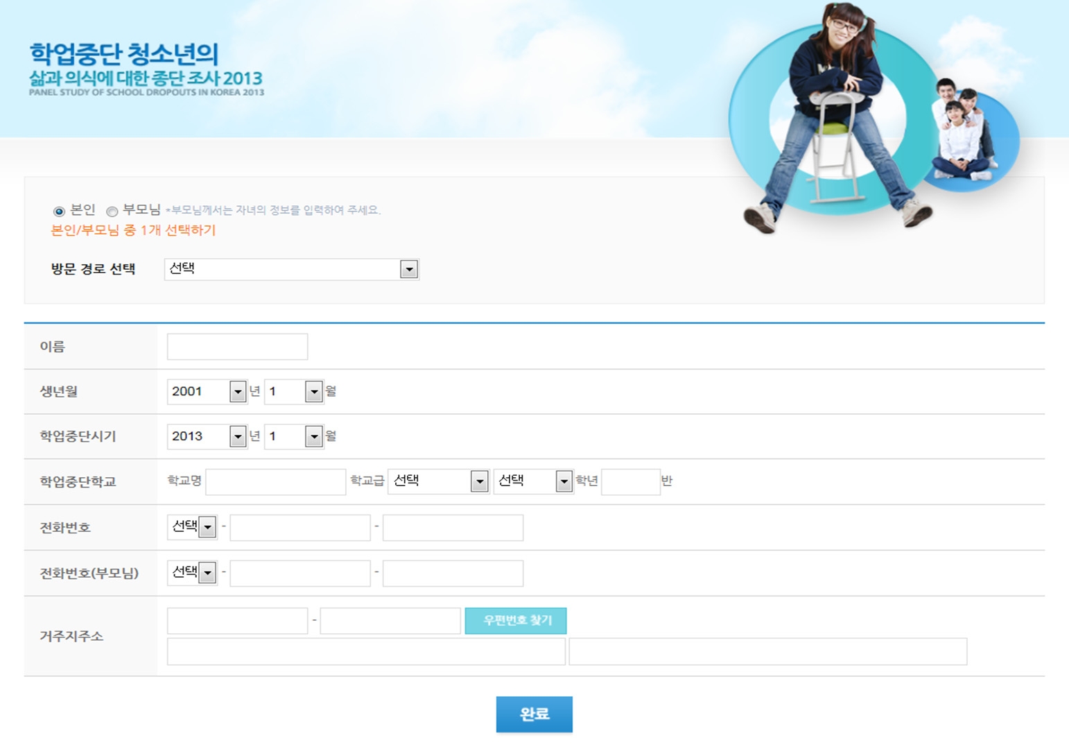The width and height of the screenshot is (1069, 749).
Task: Click the 전화번호(부모님) middle number field
Action: click(x=300, y=574)
